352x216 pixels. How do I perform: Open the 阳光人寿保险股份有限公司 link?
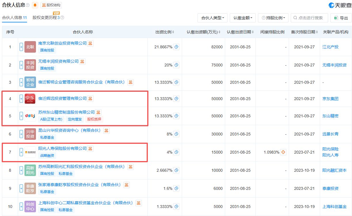coord(62,148)
